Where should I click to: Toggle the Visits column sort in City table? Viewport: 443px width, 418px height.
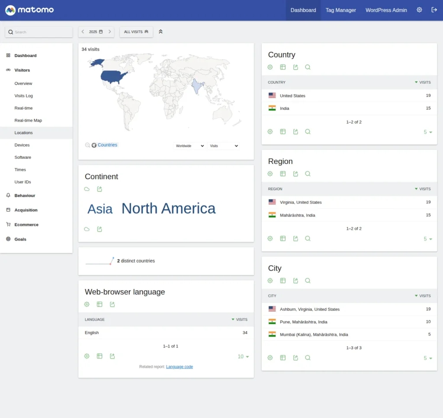tap(423, 296)
